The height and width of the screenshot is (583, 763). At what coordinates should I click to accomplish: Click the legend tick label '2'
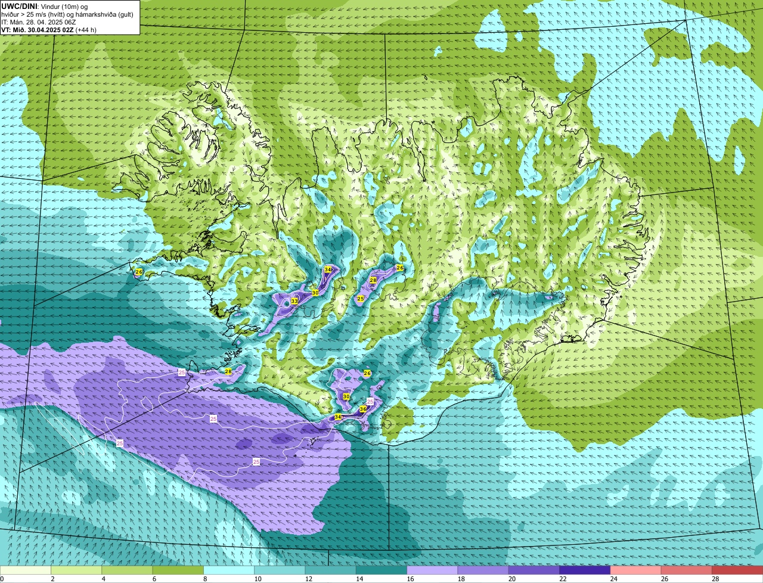pos(52,579)
